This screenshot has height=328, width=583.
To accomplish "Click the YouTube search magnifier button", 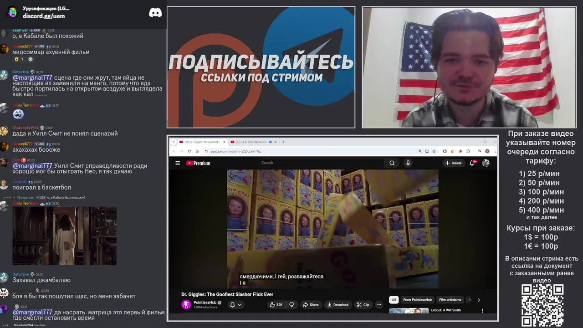I will point(392,163).
